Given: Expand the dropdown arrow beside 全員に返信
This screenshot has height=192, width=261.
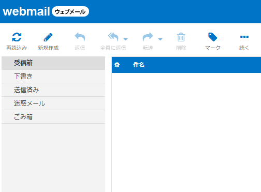Looking at the screenshot, I should [x=126, y=39].
